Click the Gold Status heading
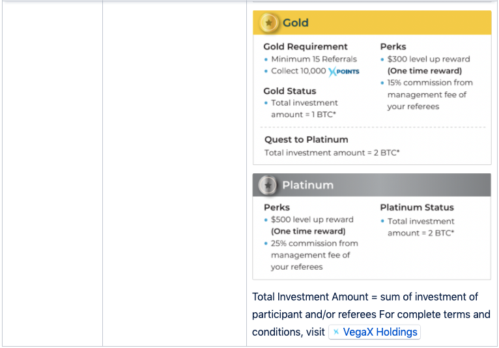This screenshot has width=499, height=348. point(290,91)
